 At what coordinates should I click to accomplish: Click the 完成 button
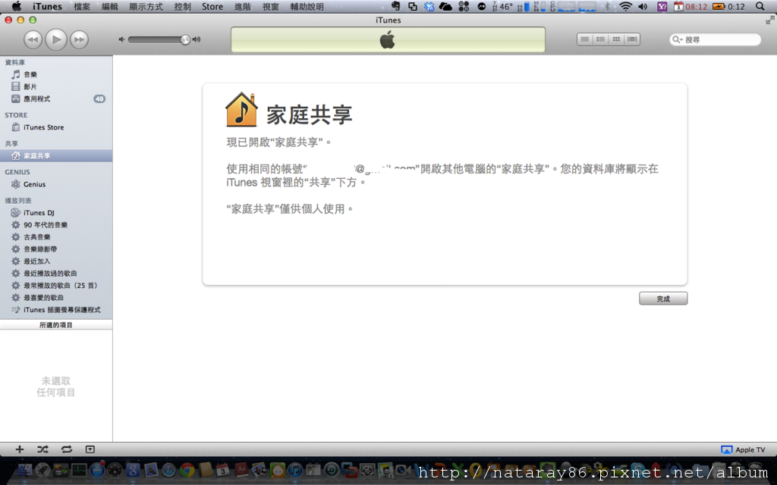663,299
